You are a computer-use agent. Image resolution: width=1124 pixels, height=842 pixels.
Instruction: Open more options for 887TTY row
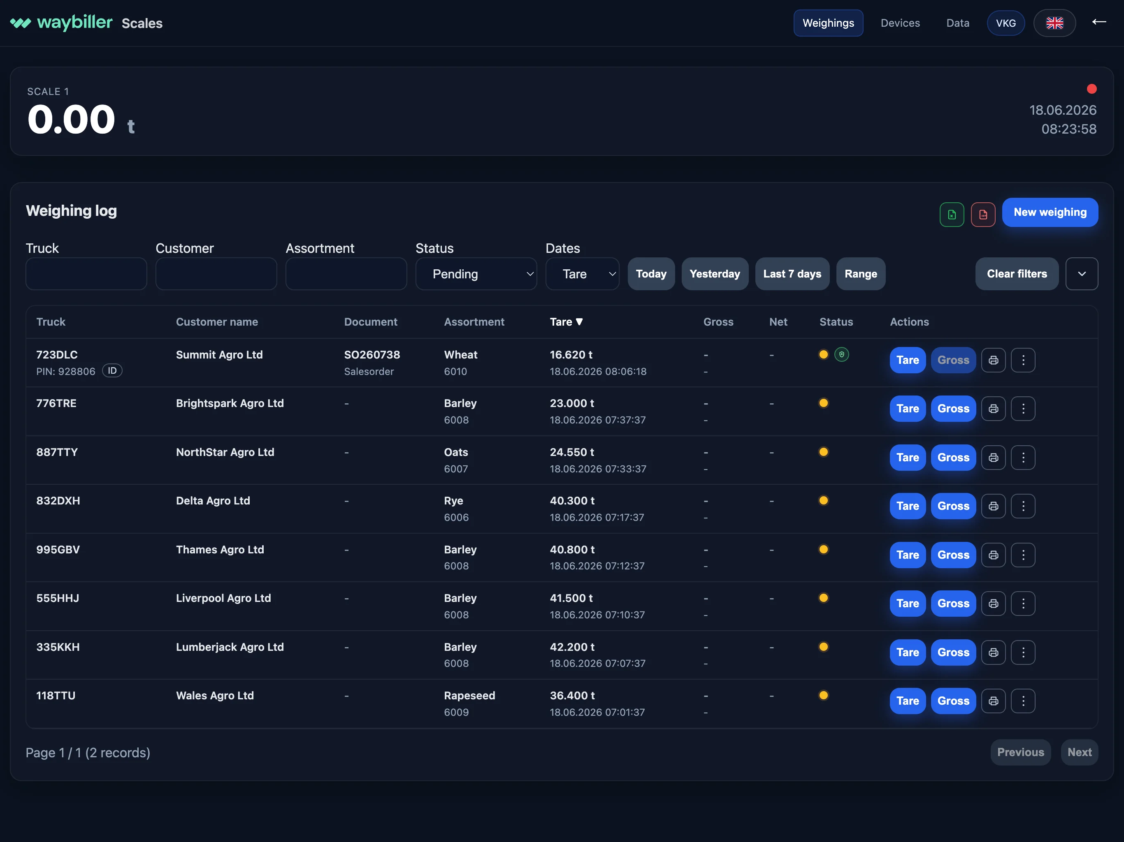point(1023,458)
